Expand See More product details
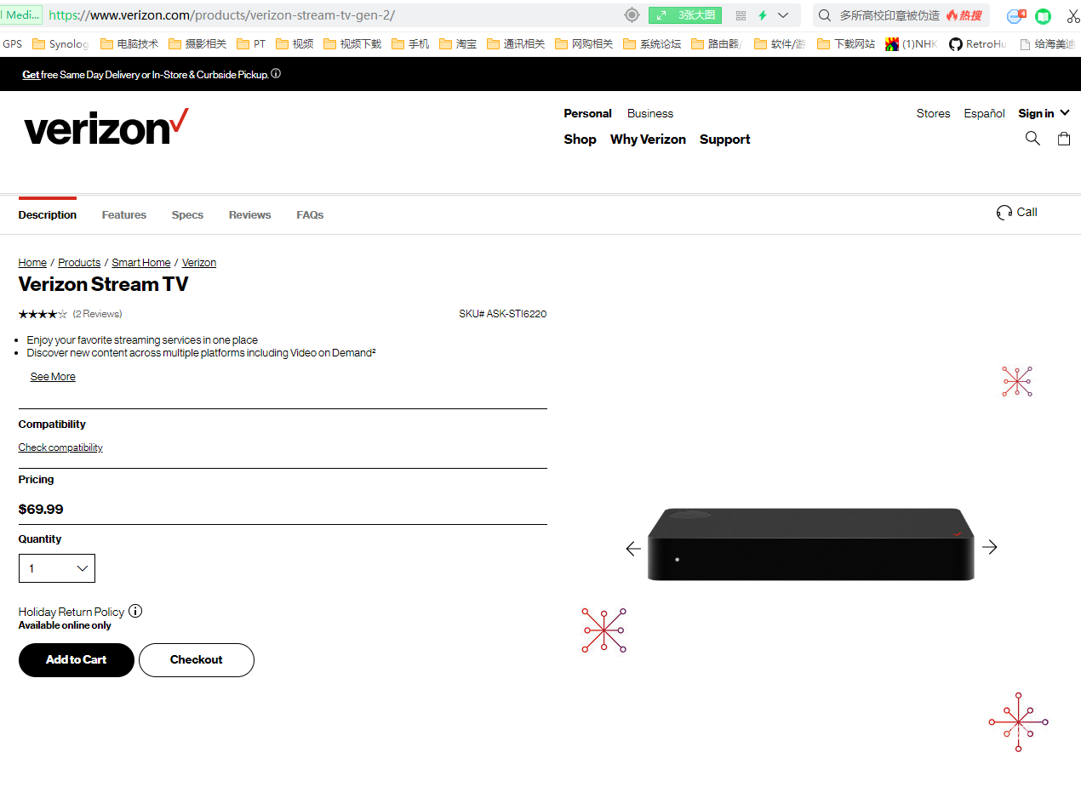Viewport: 1081px width, 798px height. click(x=53, y=377)
